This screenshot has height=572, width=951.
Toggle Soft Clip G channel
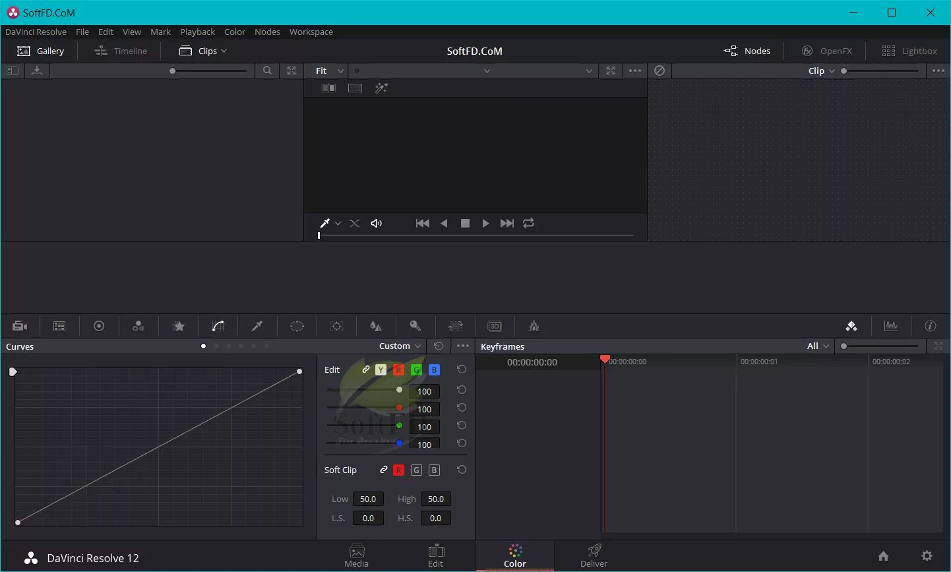(x=416, y=470)
